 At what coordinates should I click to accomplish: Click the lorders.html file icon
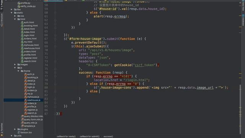click(22, 39)
